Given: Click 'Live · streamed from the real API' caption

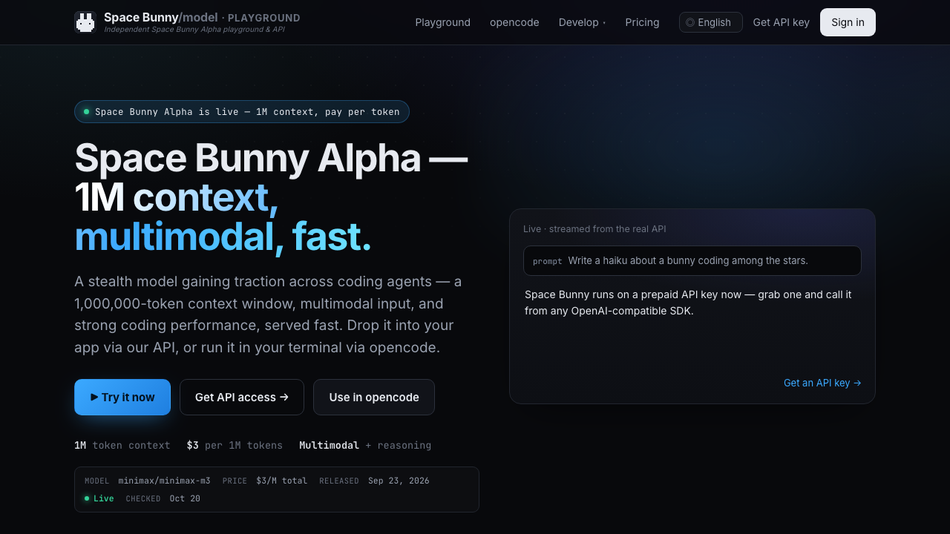Looking at the screenshot, I should click(594, 229).
